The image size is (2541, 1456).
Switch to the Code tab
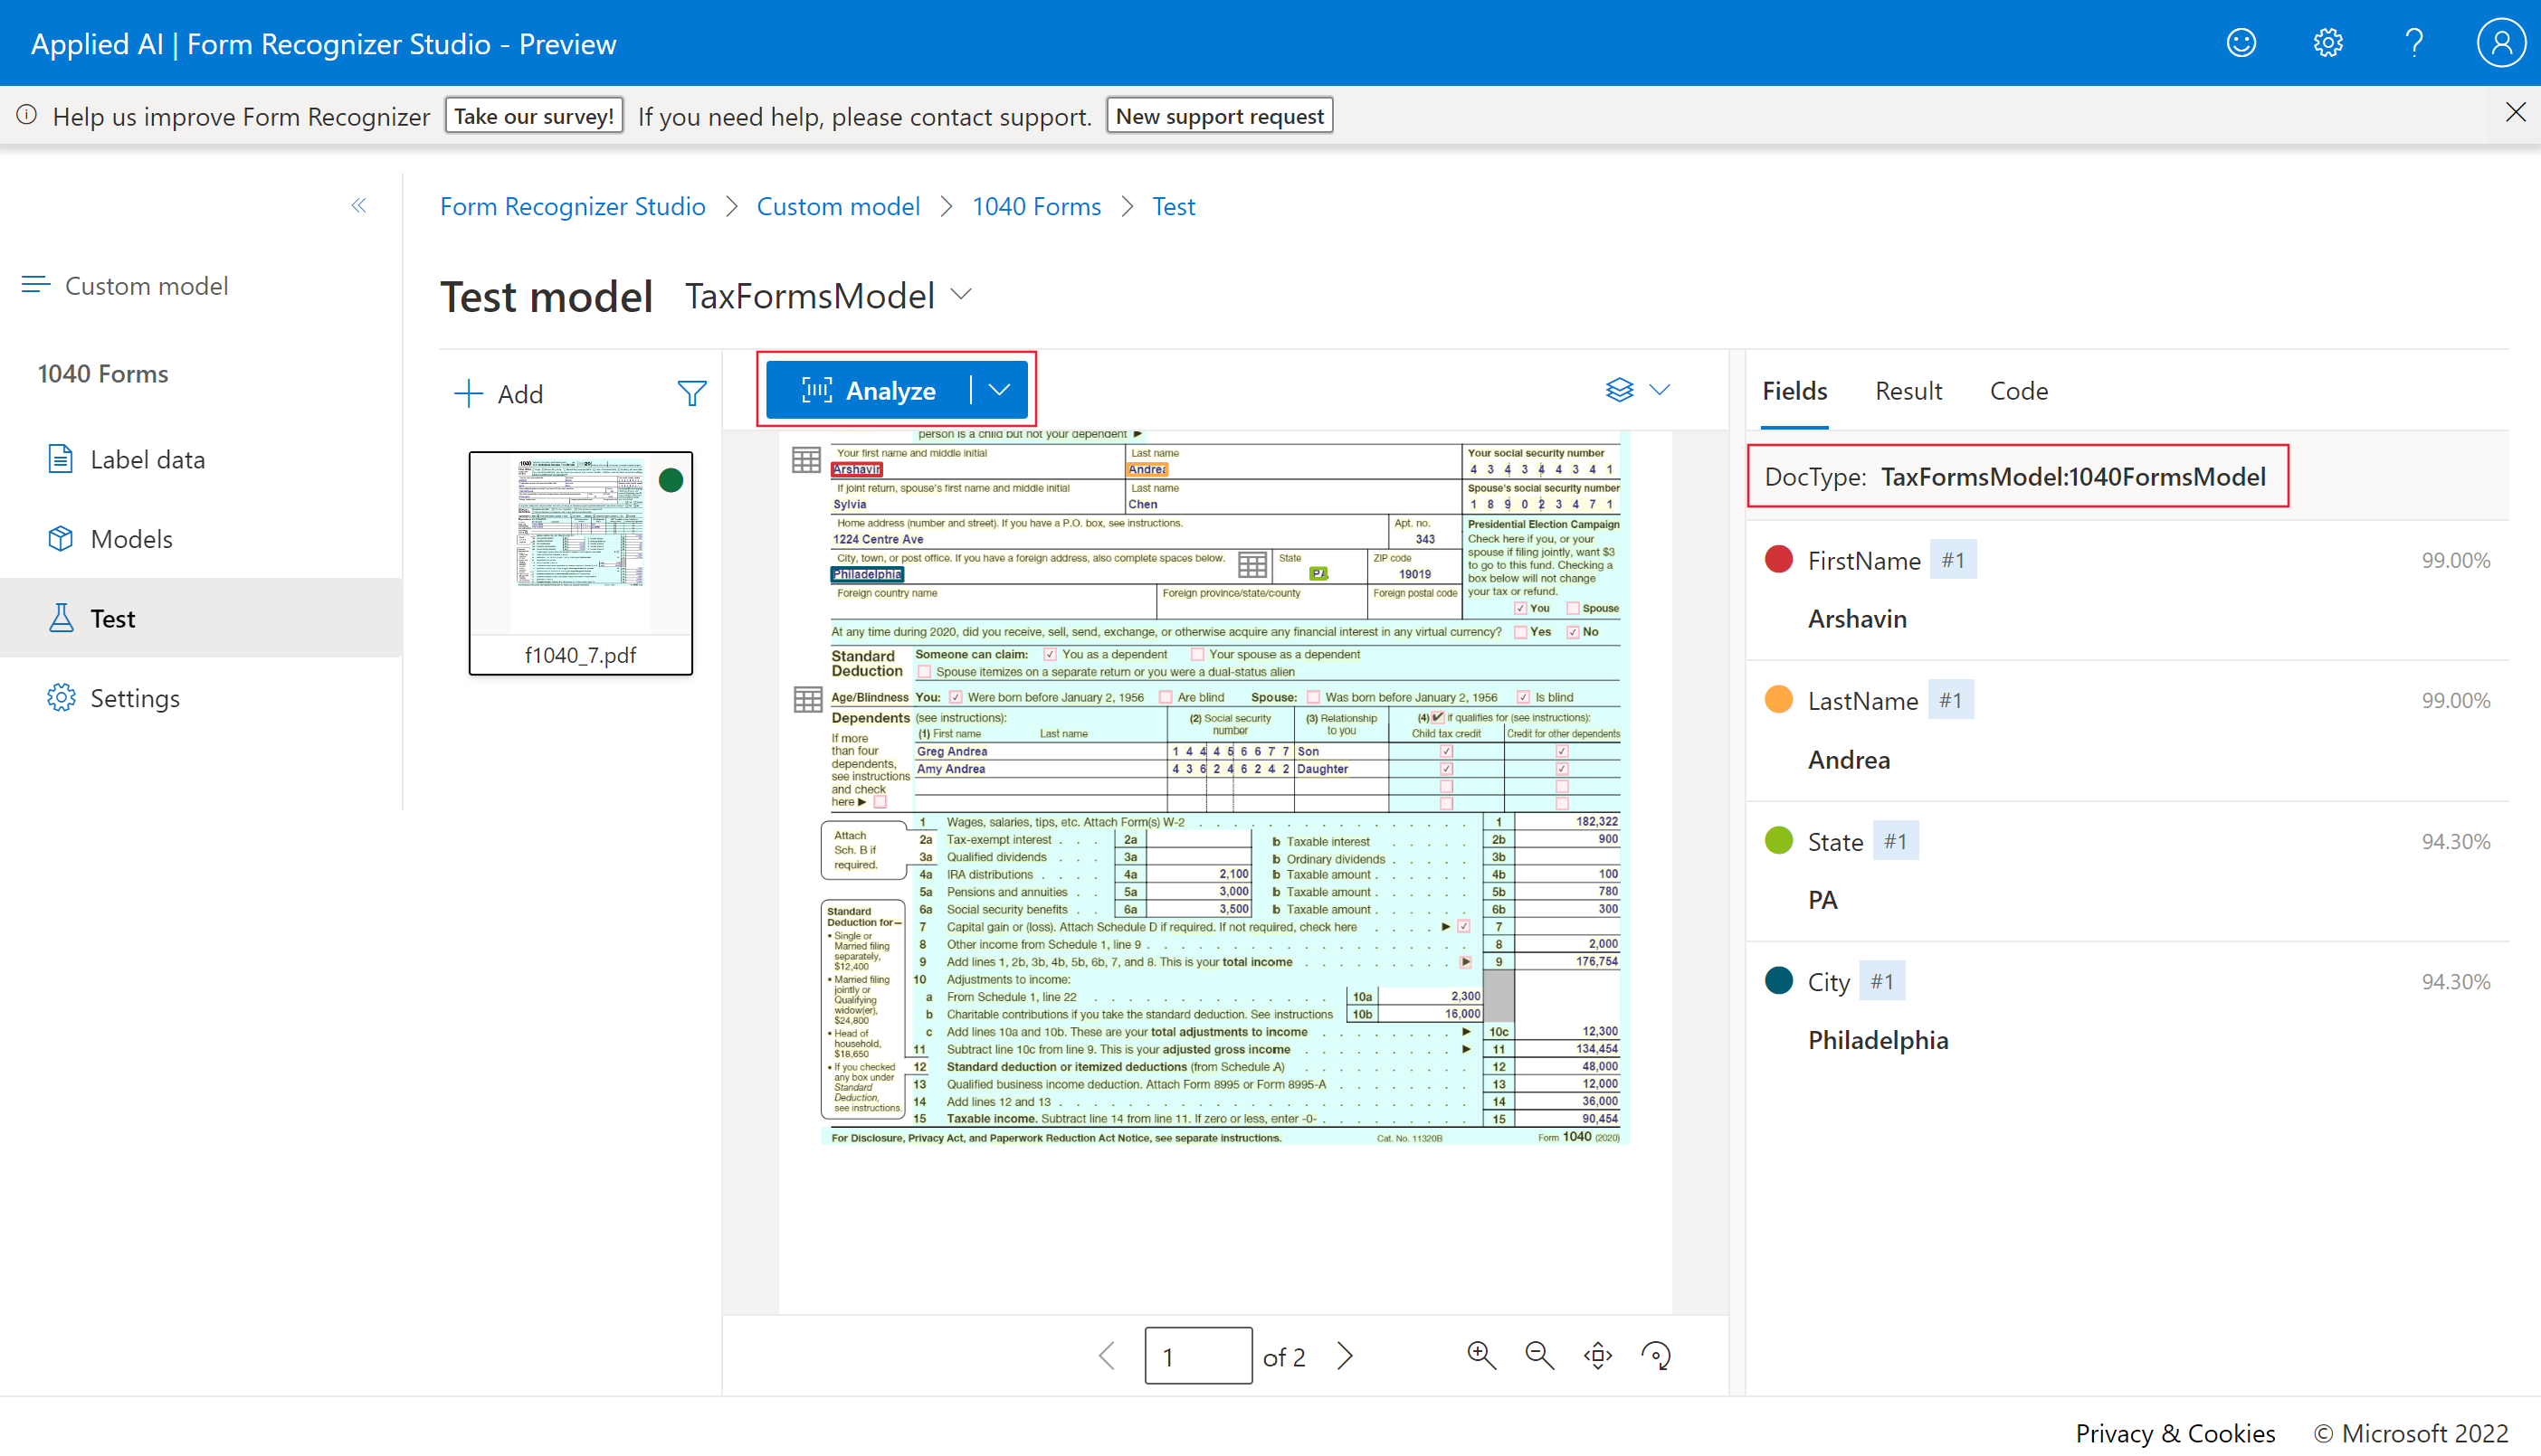pos(2018,391)
